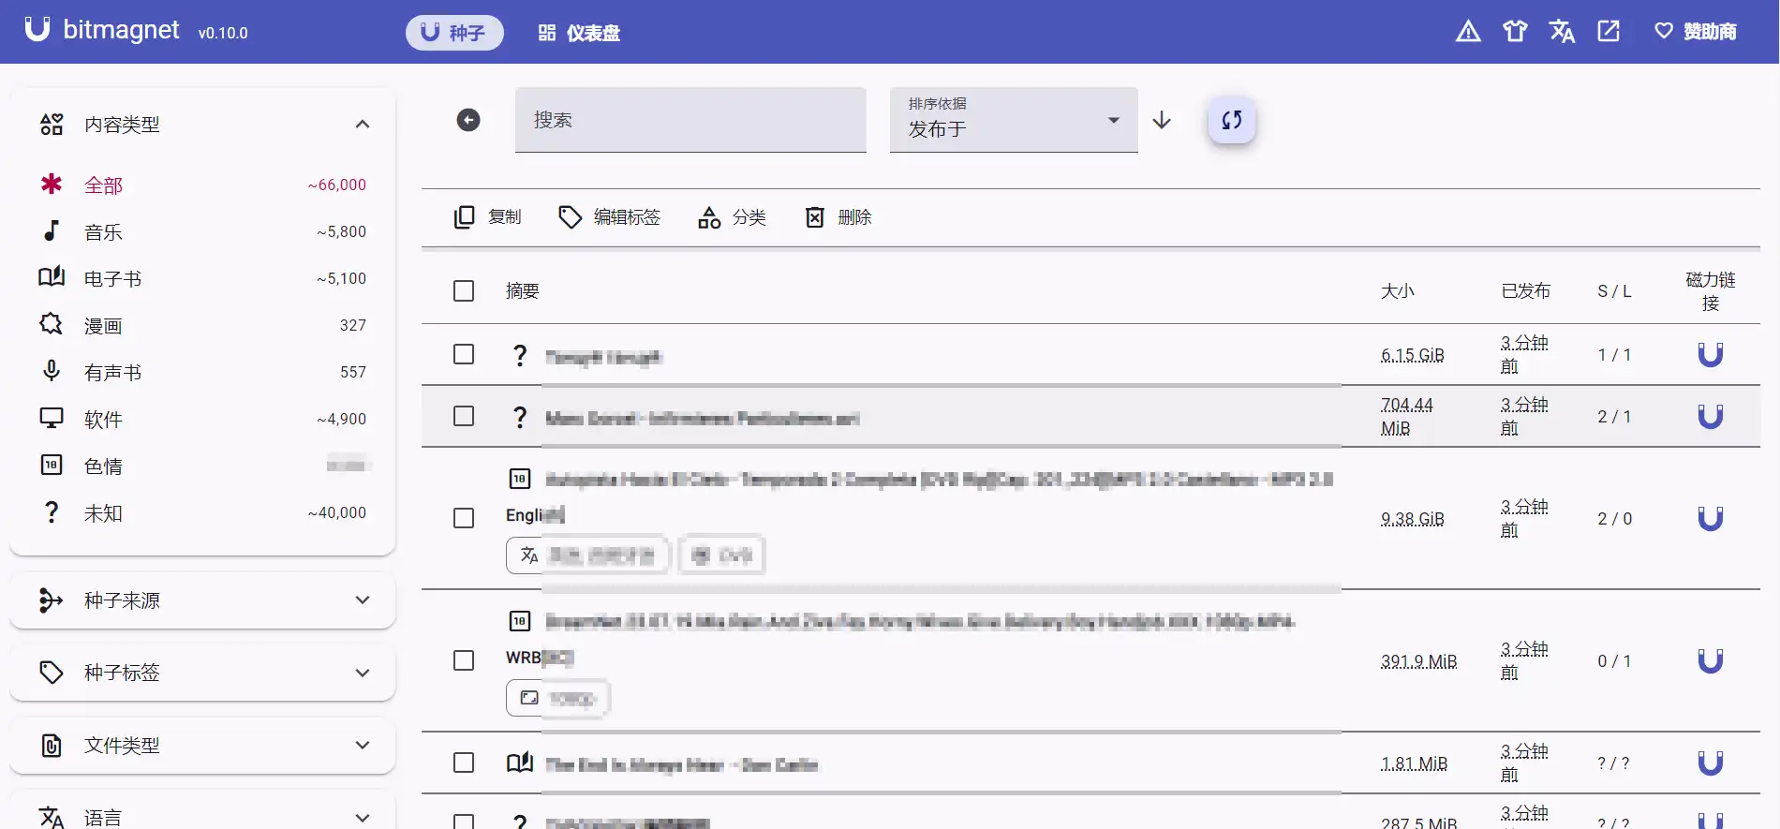Collapse the 内容类型 section
The image size is (1780, 829).
(x=362, y=125)
